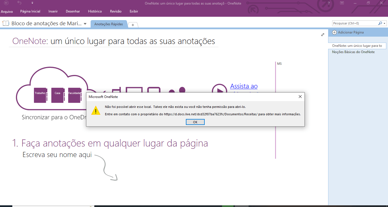Click the d.docs.live.net URL text in the dialog
Screen dimensions: 388x207
tap(211, 114)
